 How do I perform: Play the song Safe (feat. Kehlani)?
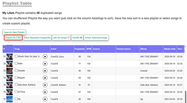tap(45, 85)
